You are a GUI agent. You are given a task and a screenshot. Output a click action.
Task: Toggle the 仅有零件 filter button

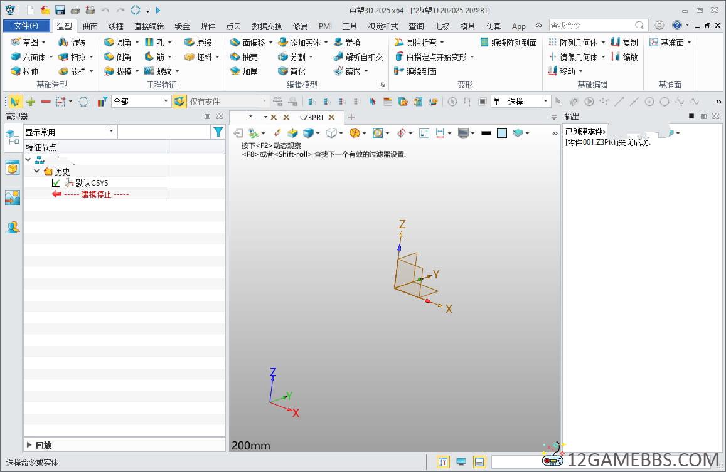[x=179, y=102]
